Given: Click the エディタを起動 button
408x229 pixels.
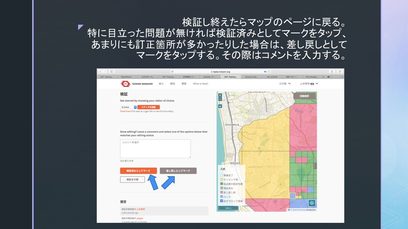Looking at the screenshot, I should (x=149, y=107).
